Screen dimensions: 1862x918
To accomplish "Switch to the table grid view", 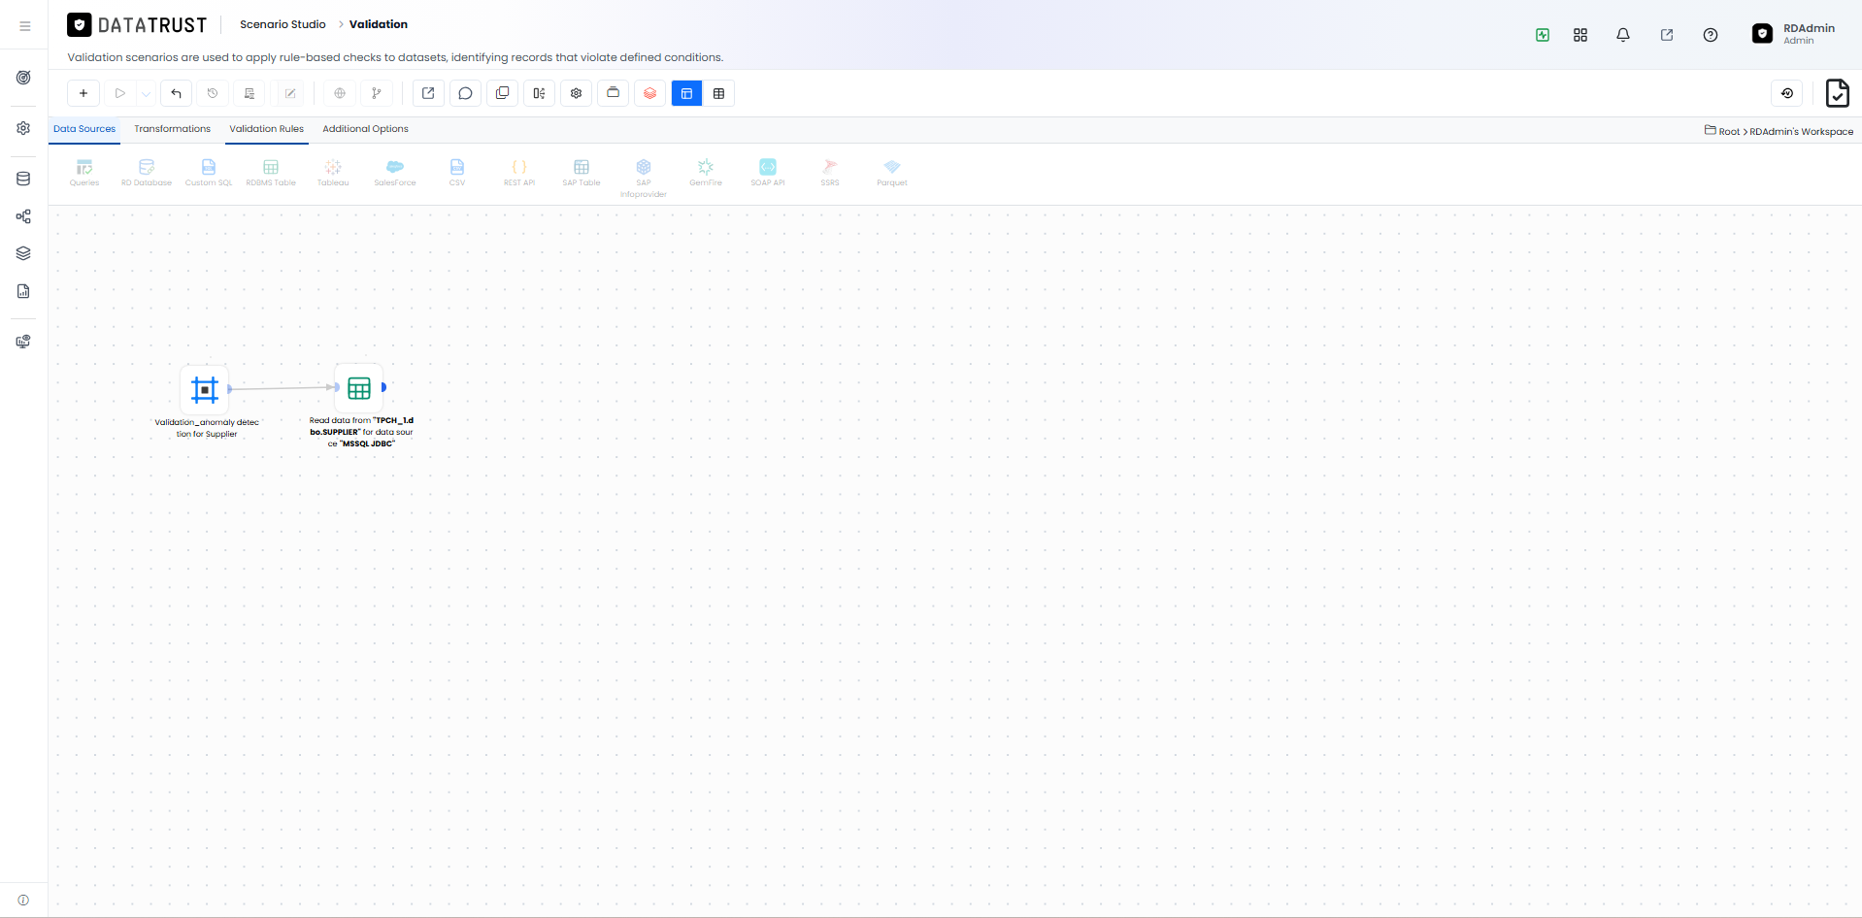I will (718, 93).
